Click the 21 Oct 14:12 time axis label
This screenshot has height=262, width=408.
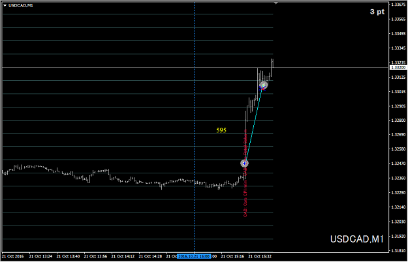tap(123, 256)
